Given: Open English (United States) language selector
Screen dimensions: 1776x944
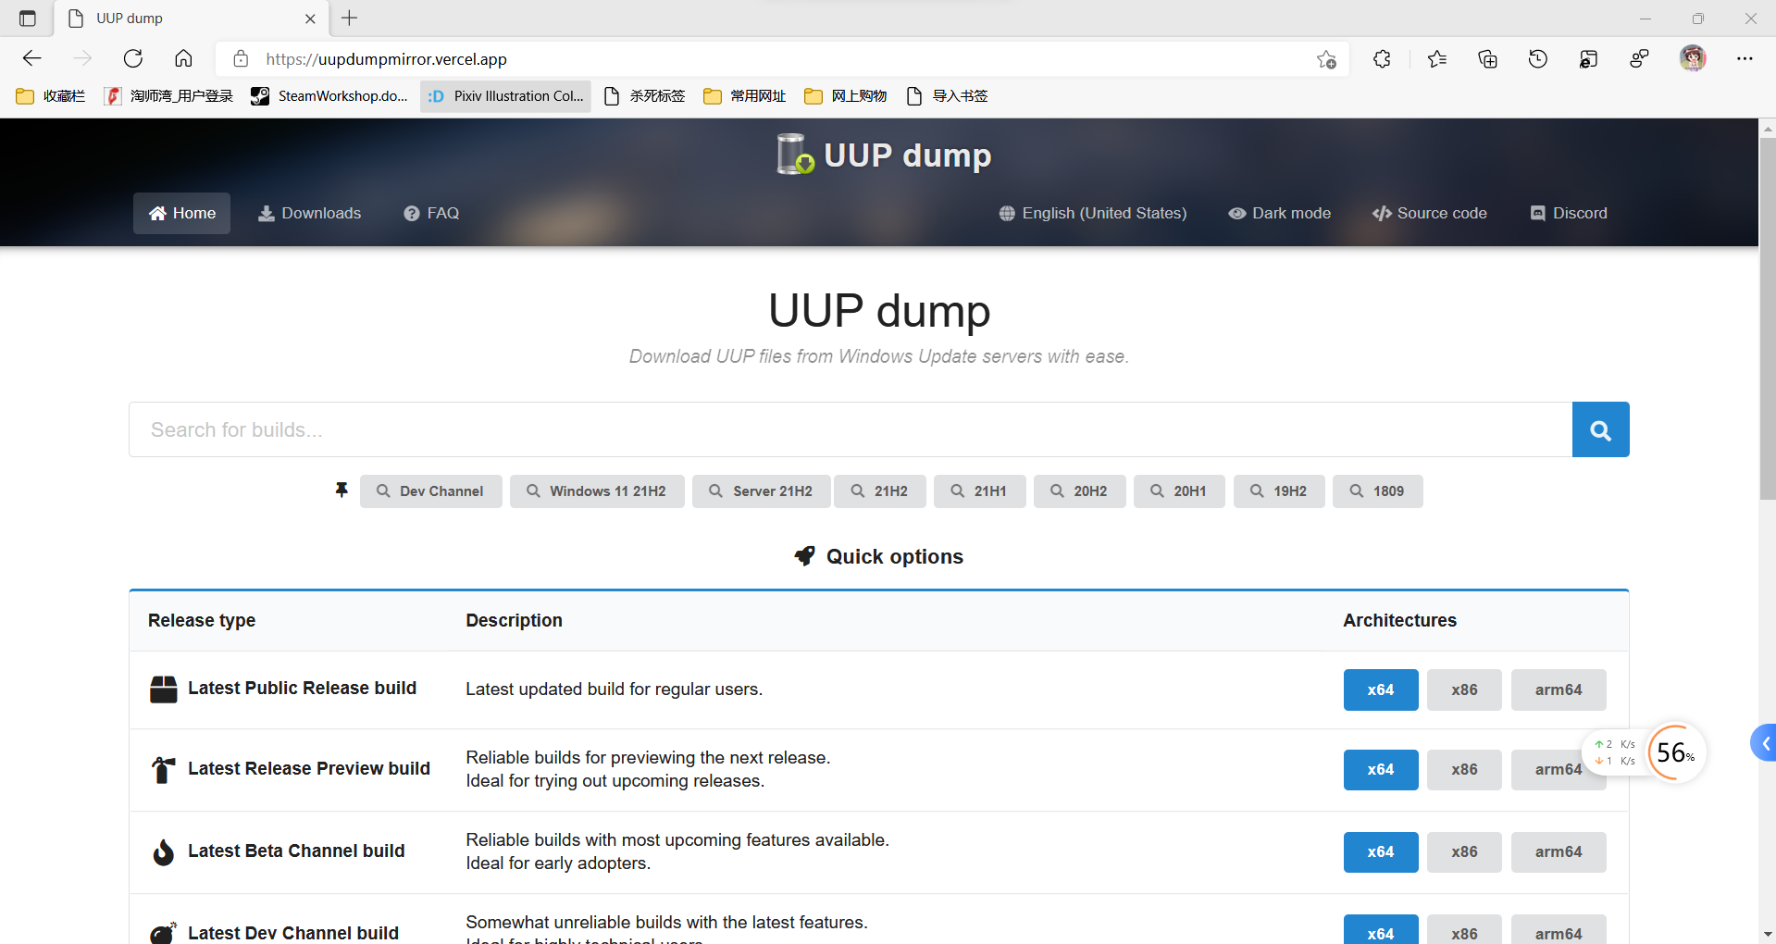Looking at the screenshot, I should (x=1093, y=213).
